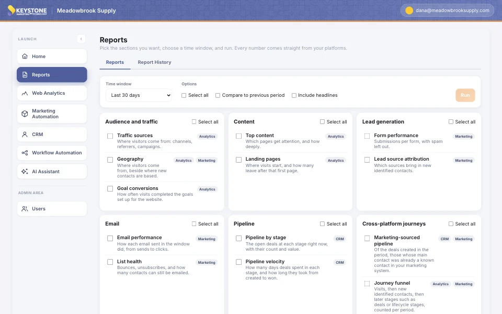This screenshot has width=502, height=314.
Task: Go to Marketing Automation in sidebar
Action: point(52,114)
